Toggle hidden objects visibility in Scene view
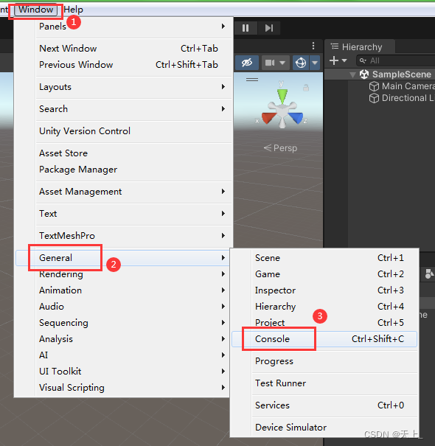 pos(247,63)
